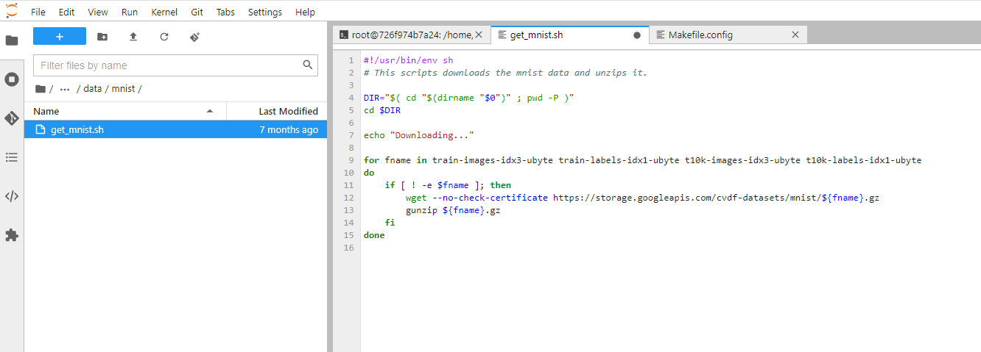This screenshot has width=981, height=352.
Task: Open the View menu
Action: click(98, 12)
